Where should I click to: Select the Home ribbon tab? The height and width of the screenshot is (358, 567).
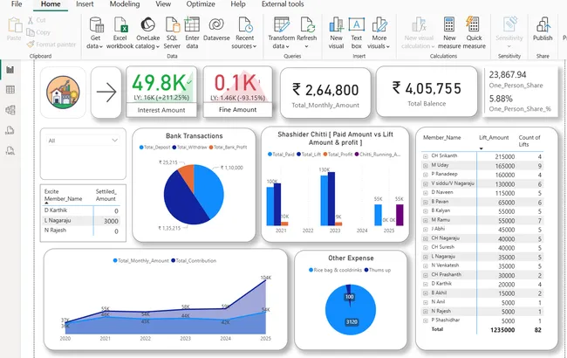coord(51,4)
